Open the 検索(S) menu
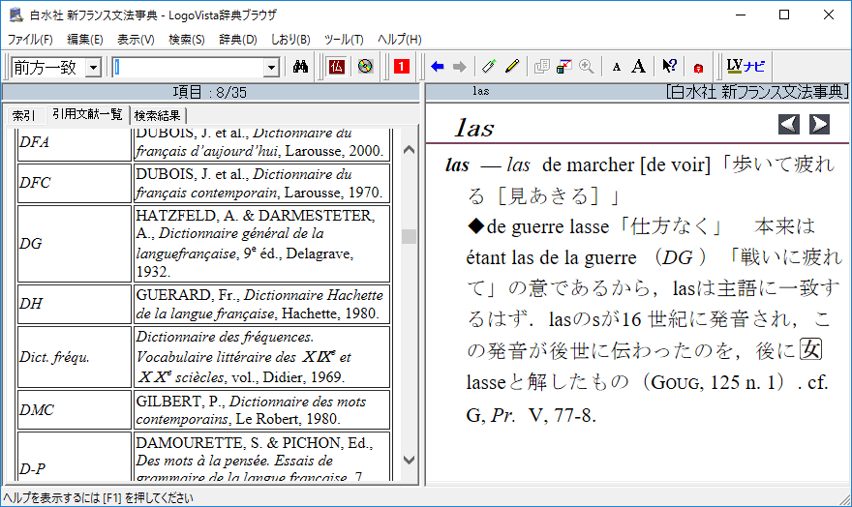 (186, 39)
